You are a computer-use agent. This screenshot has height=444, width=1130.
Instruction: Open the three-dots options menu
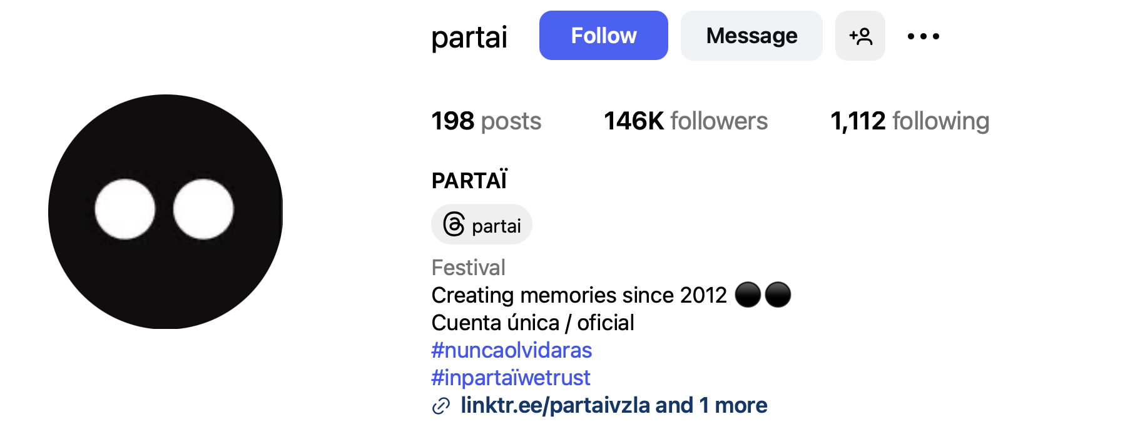pyautogui.click(x=923, y=36)
